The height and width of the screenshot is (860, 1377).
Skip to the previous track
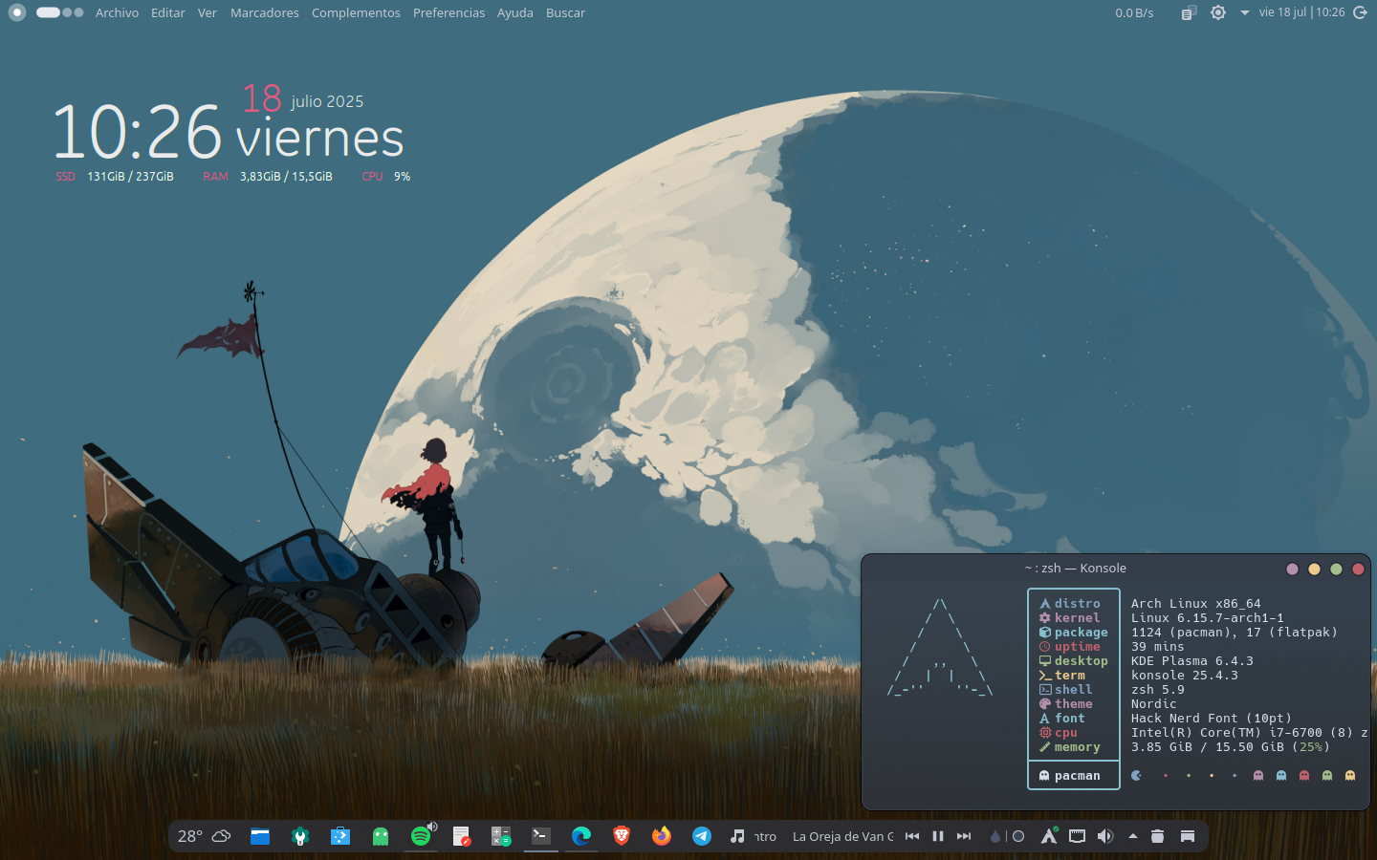pyautogui.click(x=912, y=836)
